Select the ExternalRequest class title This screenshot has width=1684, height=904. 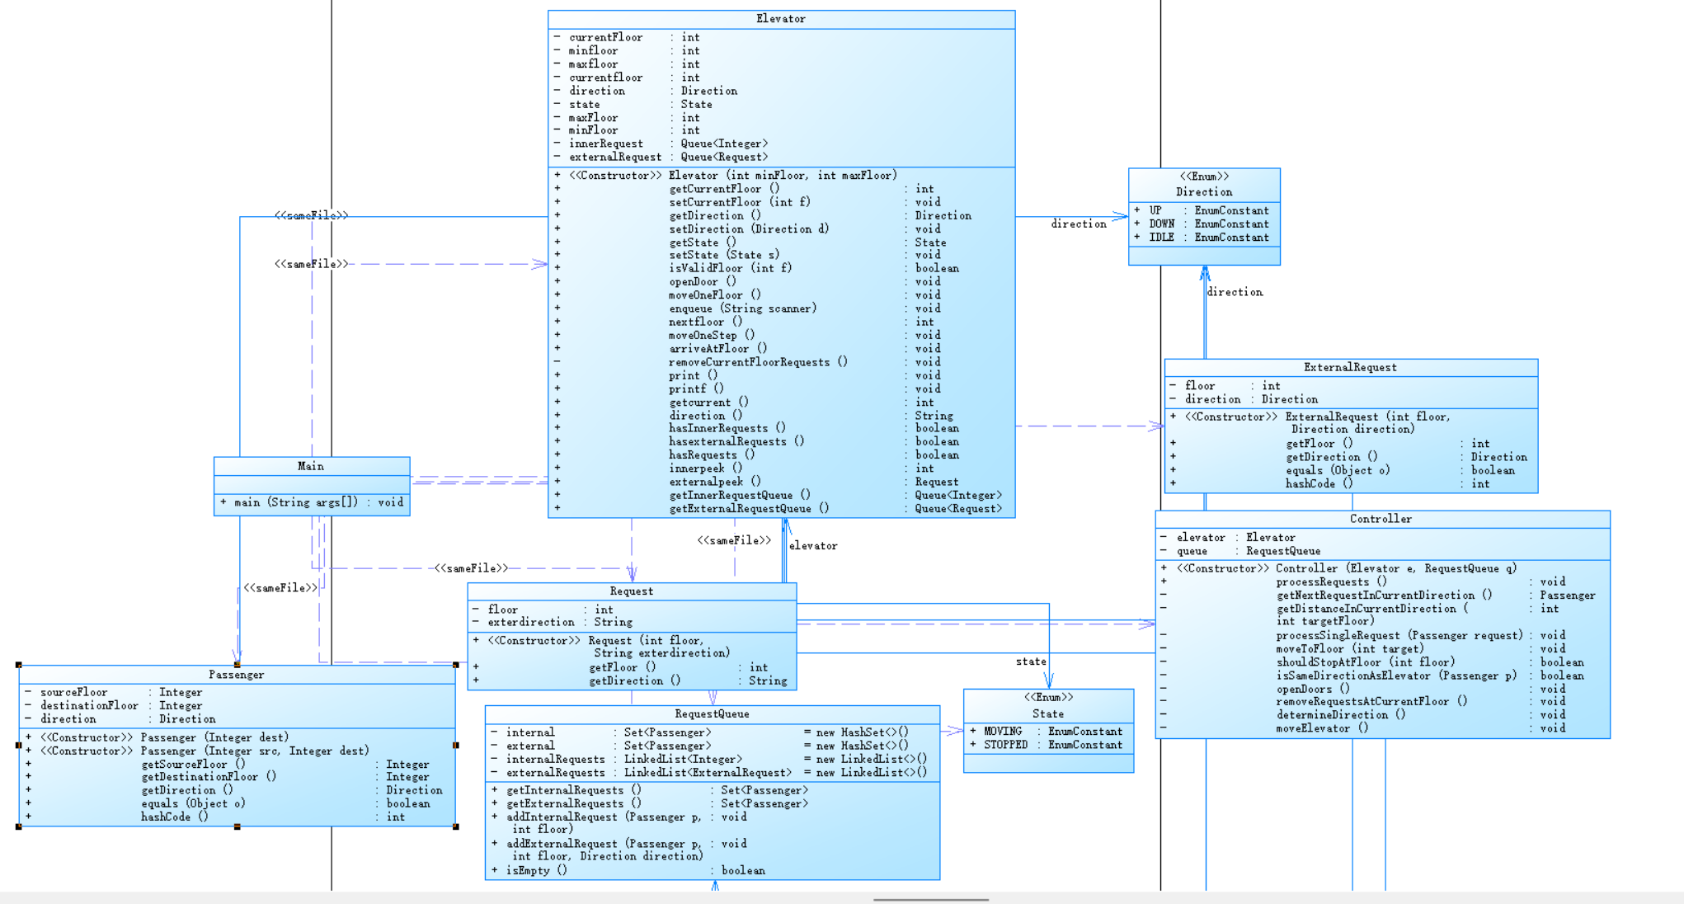1350,367
